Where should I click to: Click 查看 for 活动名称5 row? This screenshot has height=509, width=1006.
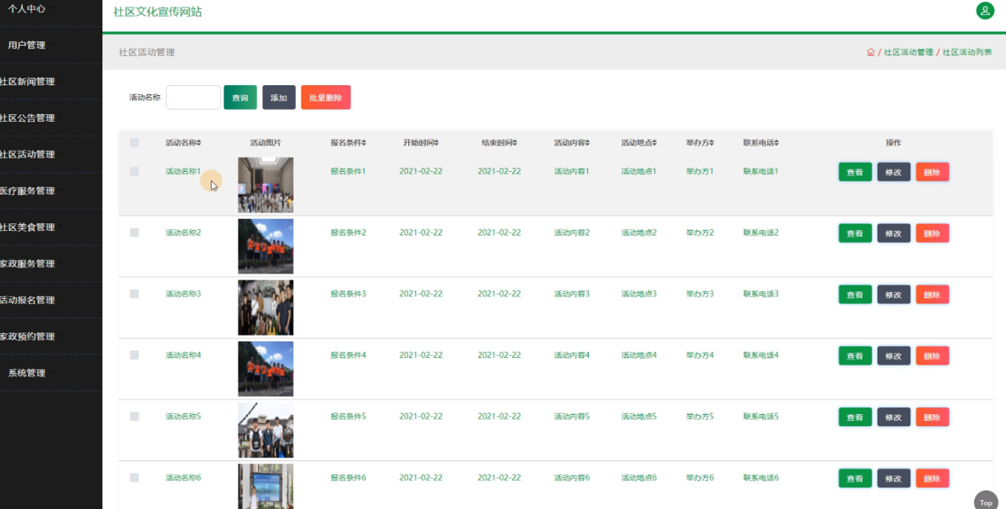click(x=855, y=417)
